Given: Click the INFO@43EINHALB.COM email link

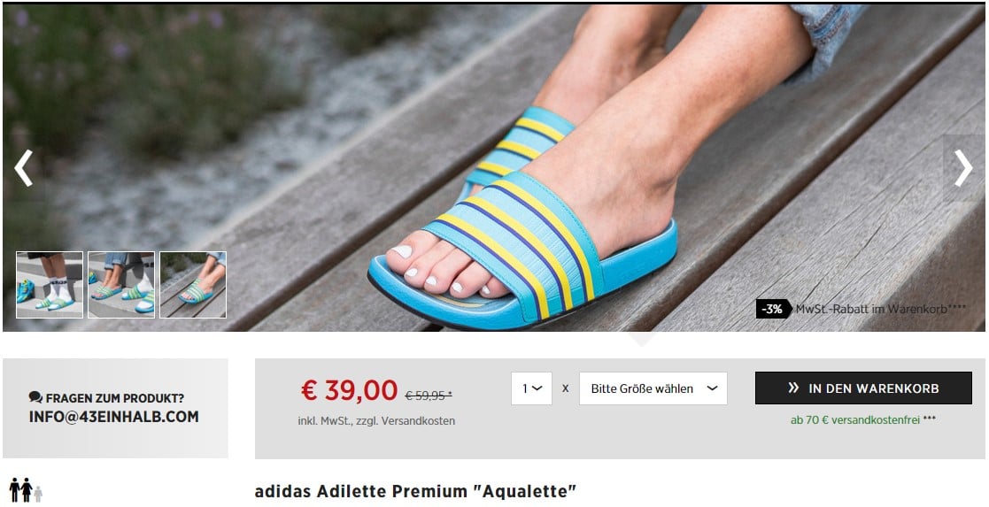Looking at the screenshot, I should pos(114,417).
